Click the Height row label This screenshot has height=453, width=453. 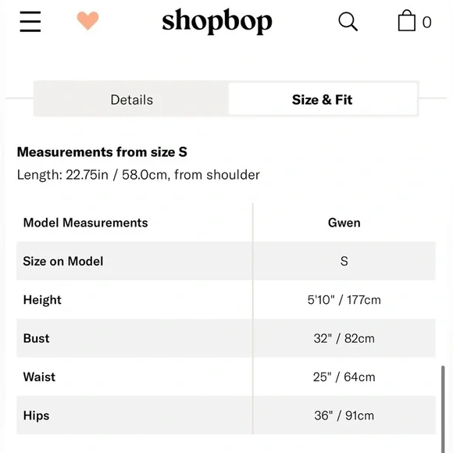42,300
